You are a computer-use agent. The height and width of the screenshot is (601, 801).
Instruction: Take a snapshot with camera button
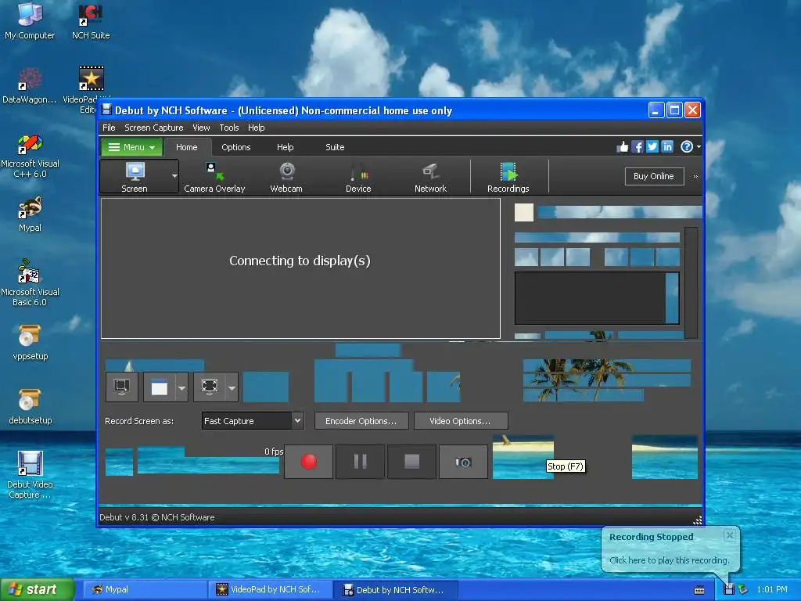463,462
